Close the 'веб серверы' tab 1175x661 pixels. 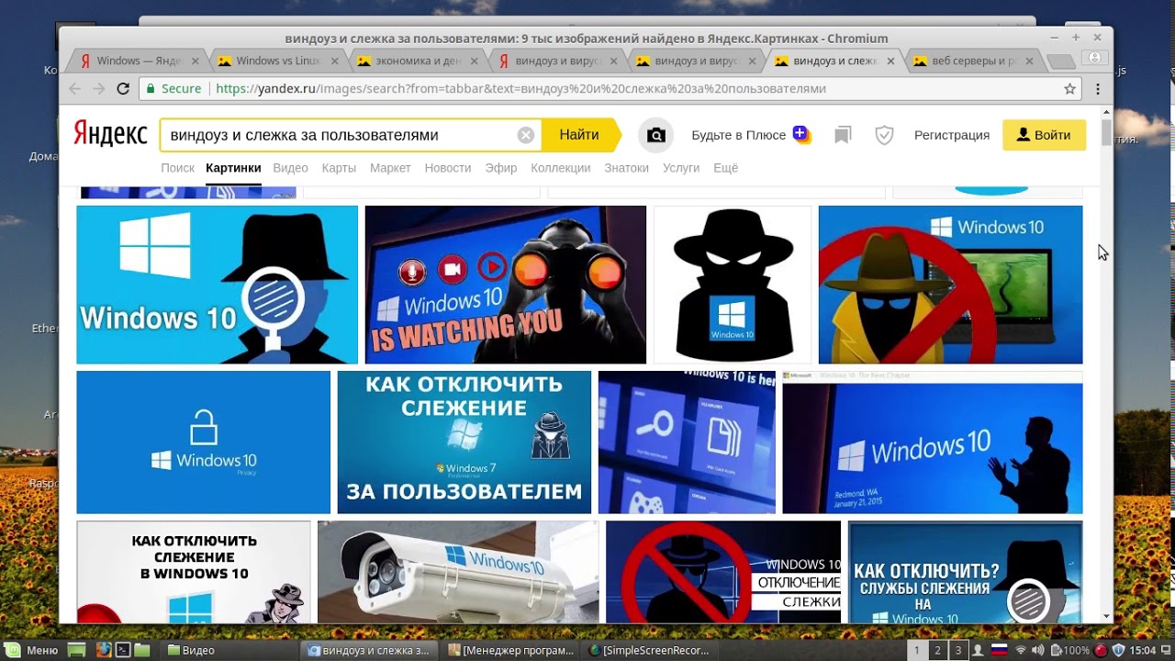point(1029,62)
